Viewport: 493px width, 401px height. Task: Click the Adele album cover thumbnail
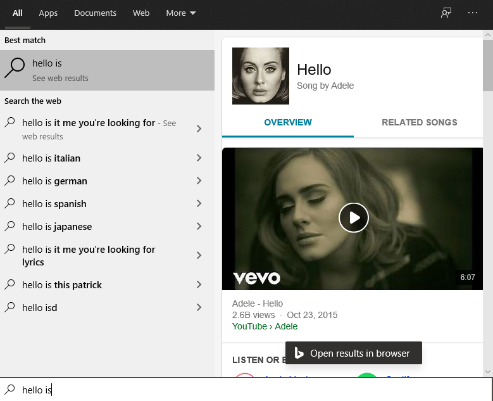coord(261,76)
